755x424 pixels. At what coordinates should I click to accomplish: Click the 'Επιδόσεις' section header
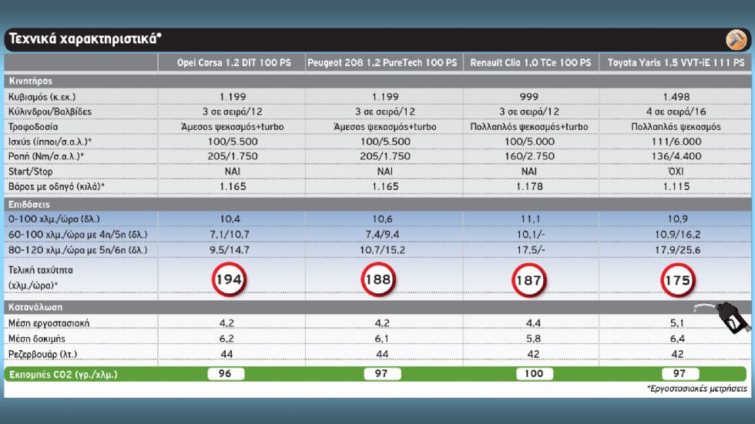(x=29, y=205)
